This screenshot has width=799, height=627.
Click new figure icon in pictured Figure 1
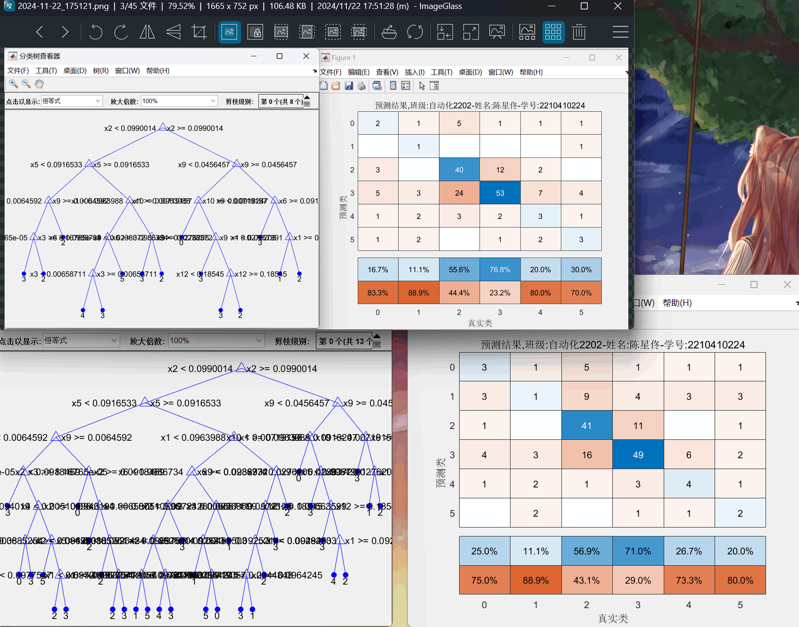[x=323, y=86]
